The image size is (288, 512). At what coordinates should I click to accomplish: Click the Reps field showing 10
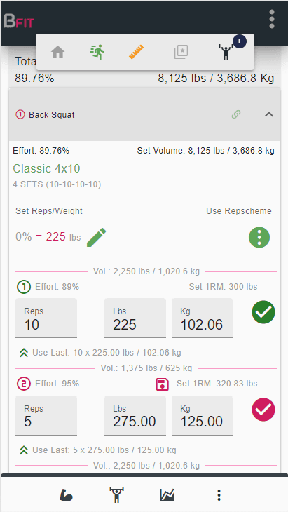[x=46, y=318]
